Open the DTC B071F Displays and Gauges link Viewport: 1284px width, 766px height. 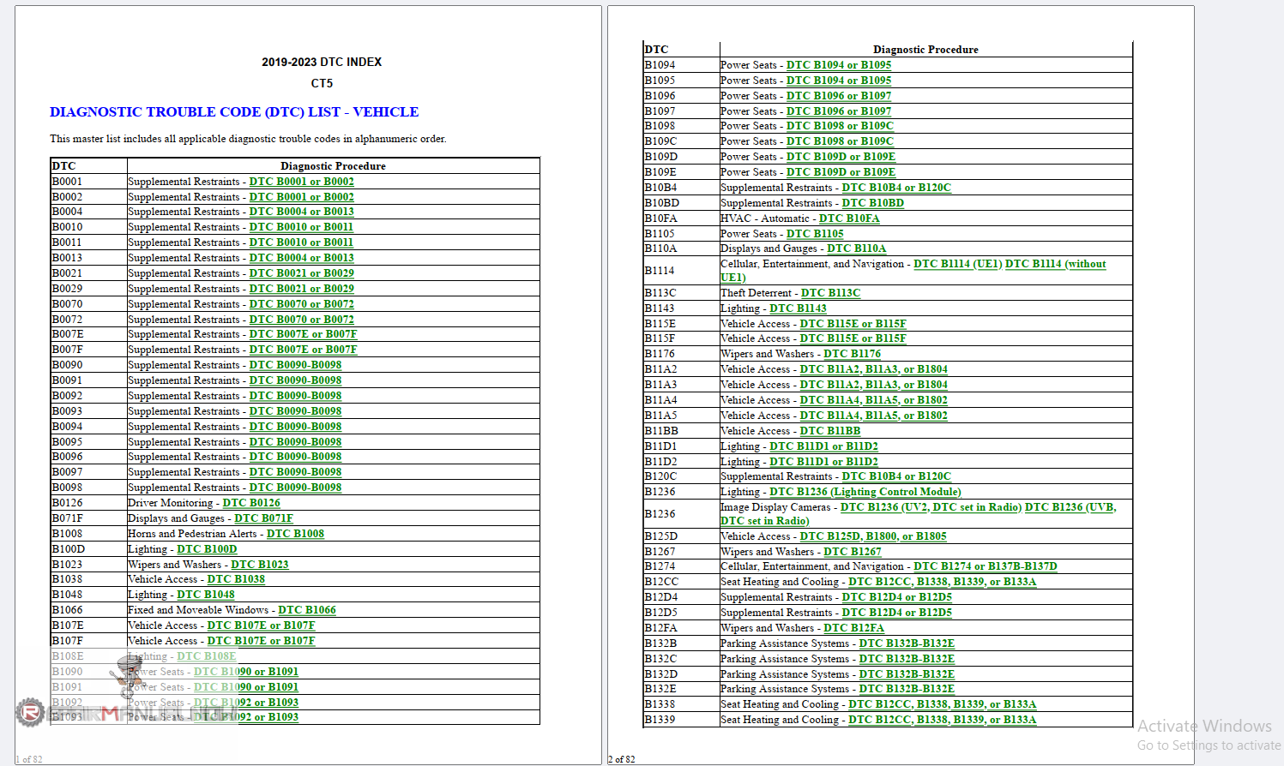pos(263,518)
